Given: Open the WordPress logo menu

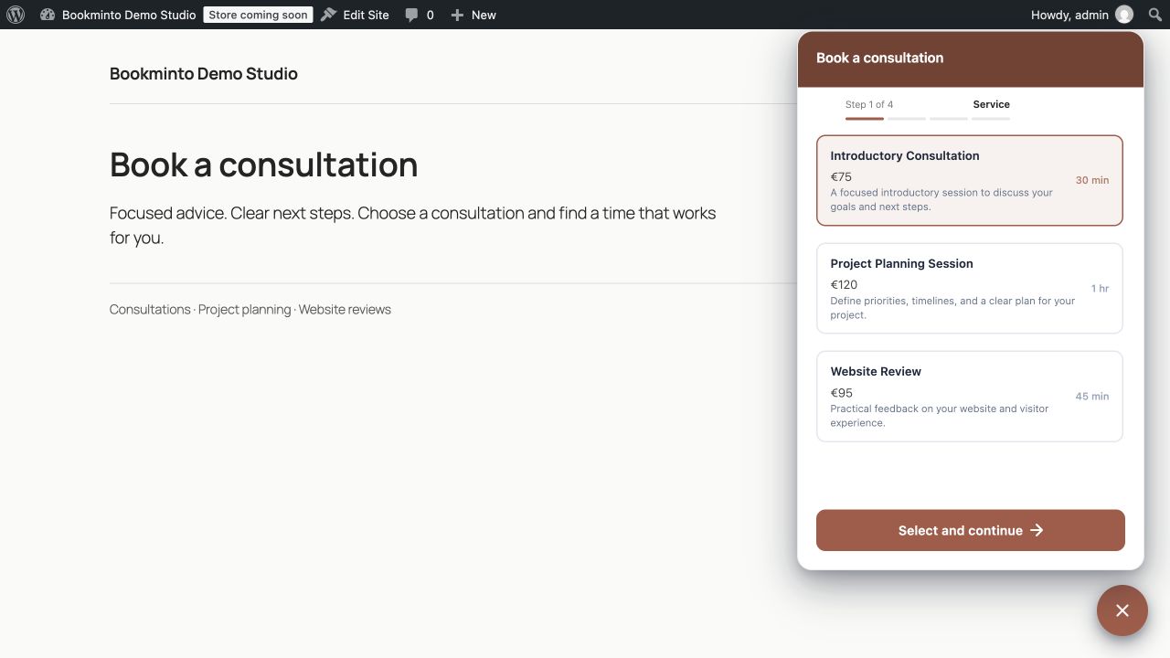Looking at the screenshot, I should tap(16, 15).
